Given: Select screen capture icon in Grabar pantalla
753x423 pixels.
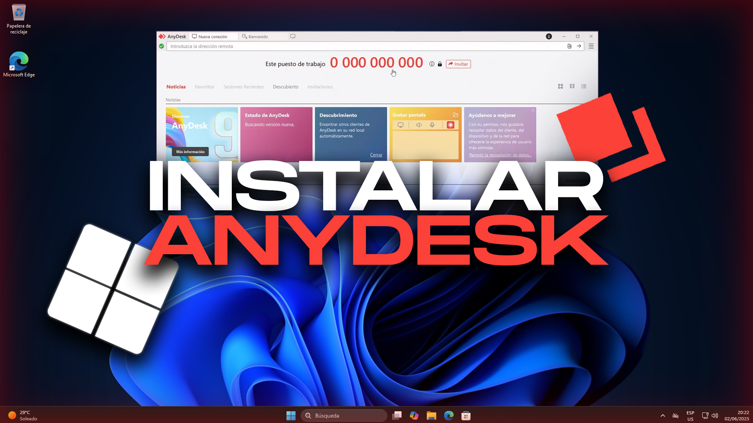Looking at the screenshot, I should click(401, 125).
